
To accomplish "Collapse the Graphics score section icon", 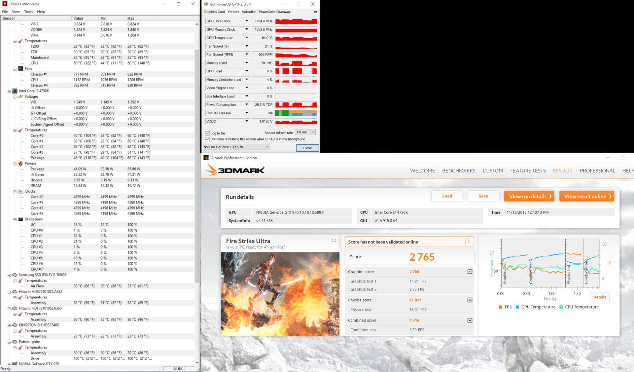I will pos(470,272).
